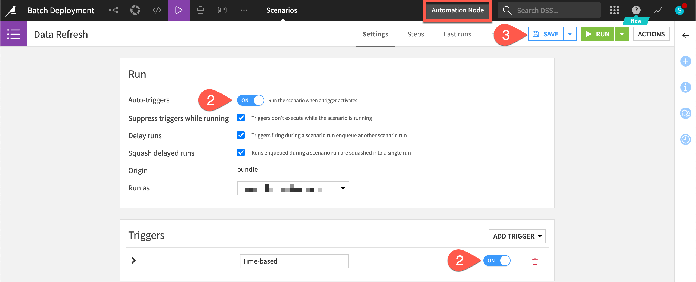The width and height of the screenshot is (696, 282).
Task: Expand the Time-based trigger chevron
Action: pos(133,260)
